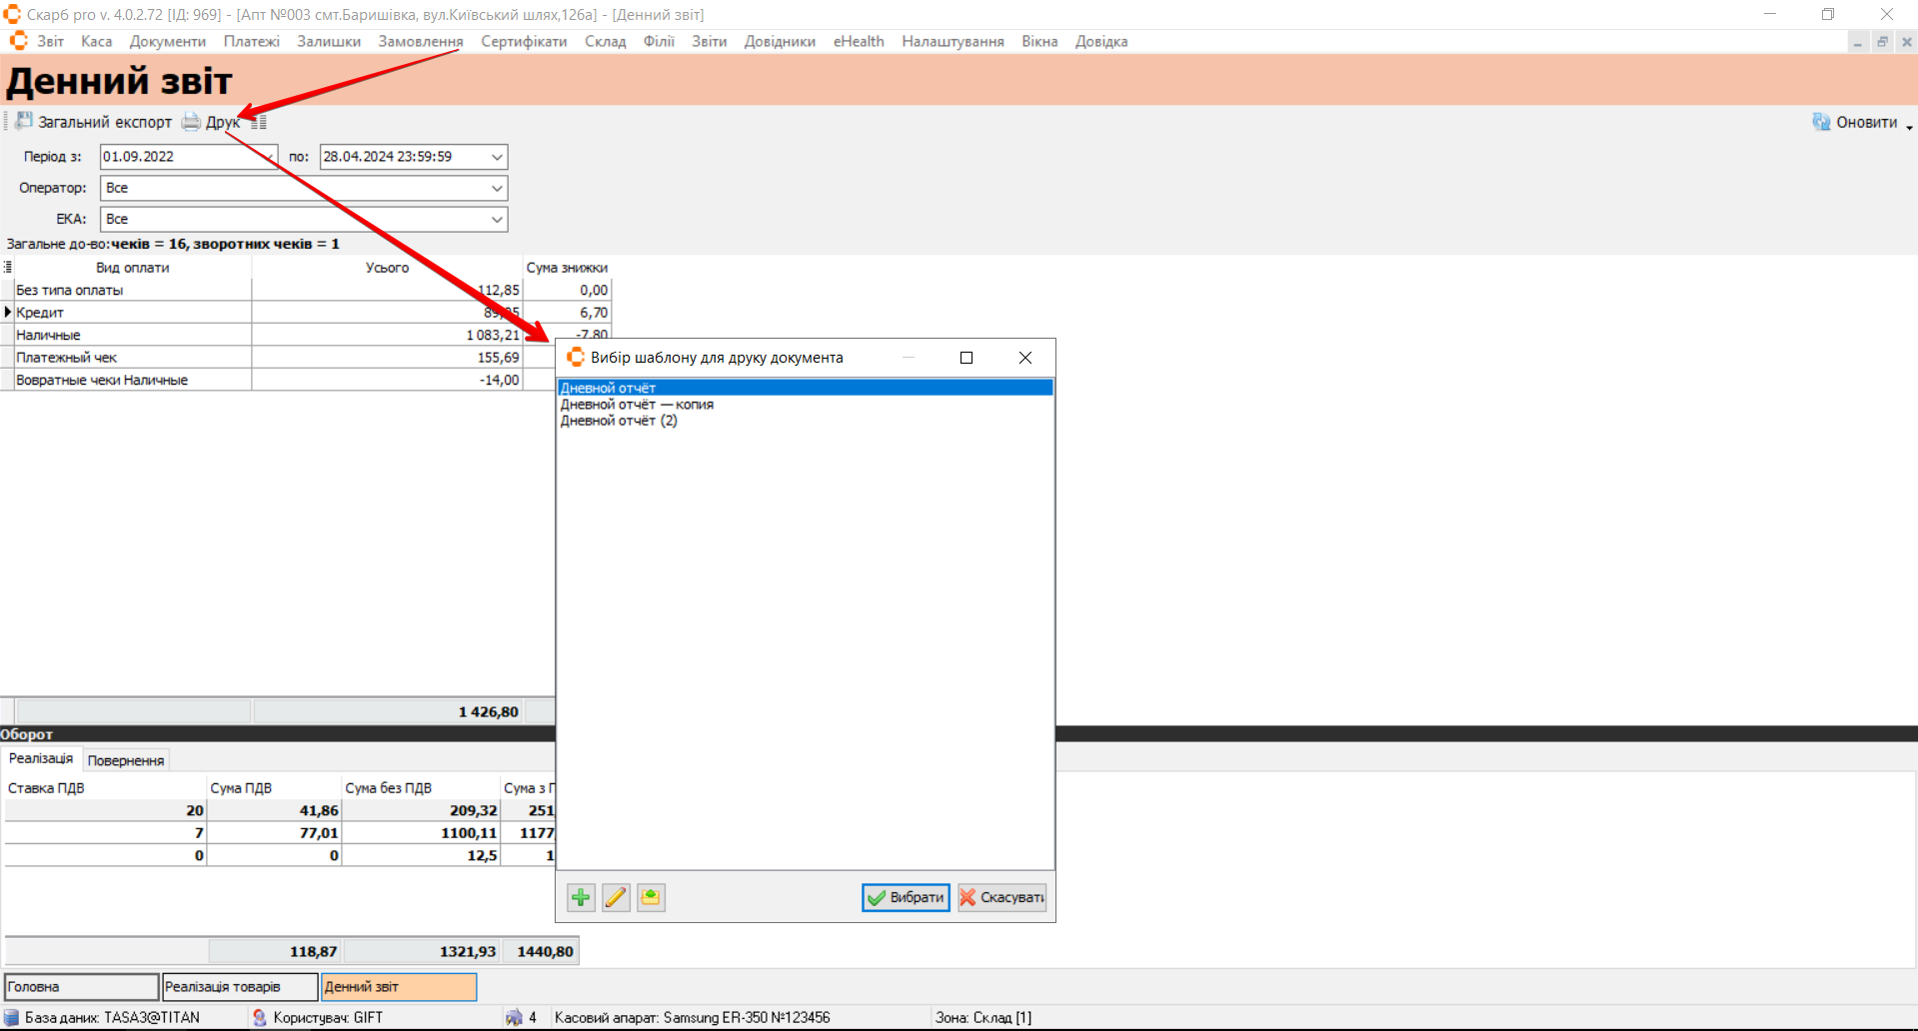1918x1031 pixels.
Task: Open the Налаштування menu
Action: [952, 41]
